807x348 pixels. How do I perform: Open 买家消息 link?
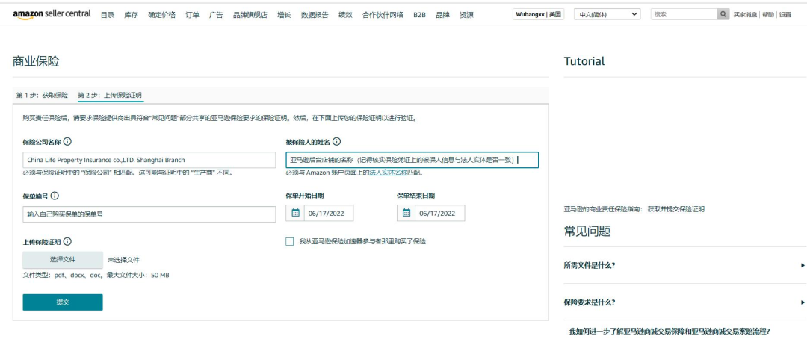click(x=745, y=15)
